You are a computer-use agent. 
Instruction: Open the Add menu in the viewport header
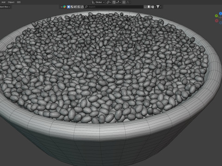[3, 2]
